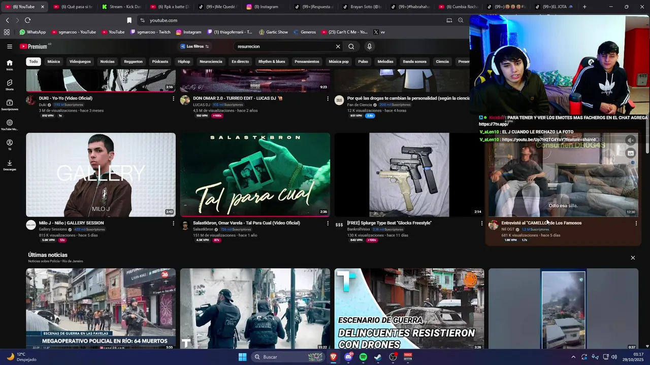
Task: Click the magnifier search button
Action: (x=351, y=46)
